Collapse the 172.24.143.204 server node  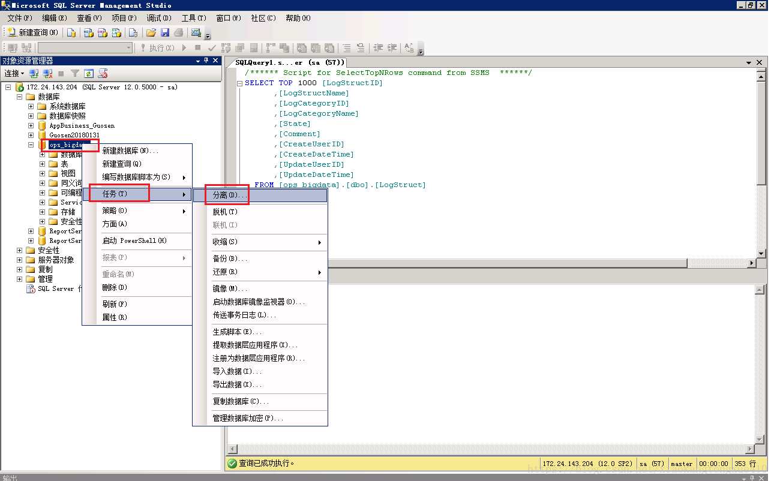click(x=8, y=87)
